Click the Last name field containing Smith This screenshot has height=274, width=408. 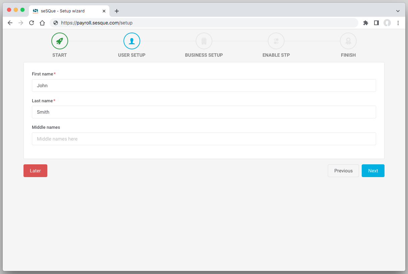204,112
